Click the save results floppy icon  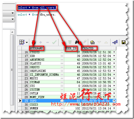tap(124, 42)
